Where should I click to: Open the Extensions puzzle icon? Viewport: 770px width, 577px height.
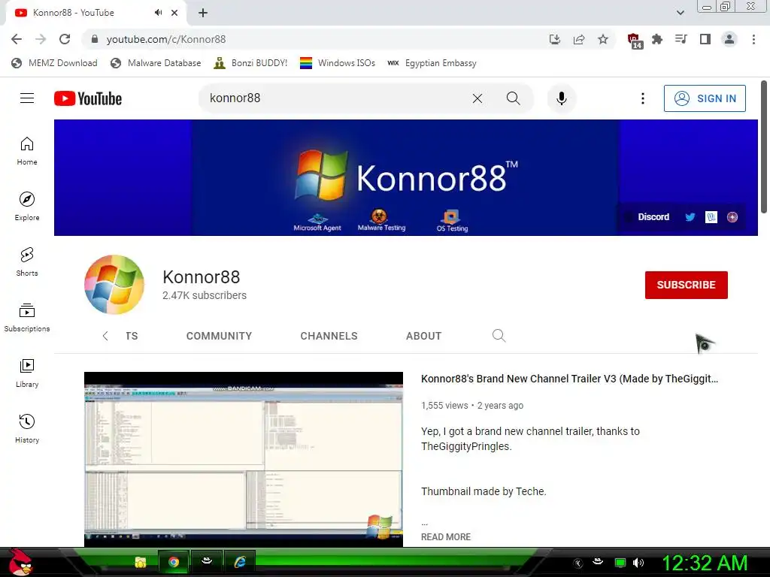[657, 39]
